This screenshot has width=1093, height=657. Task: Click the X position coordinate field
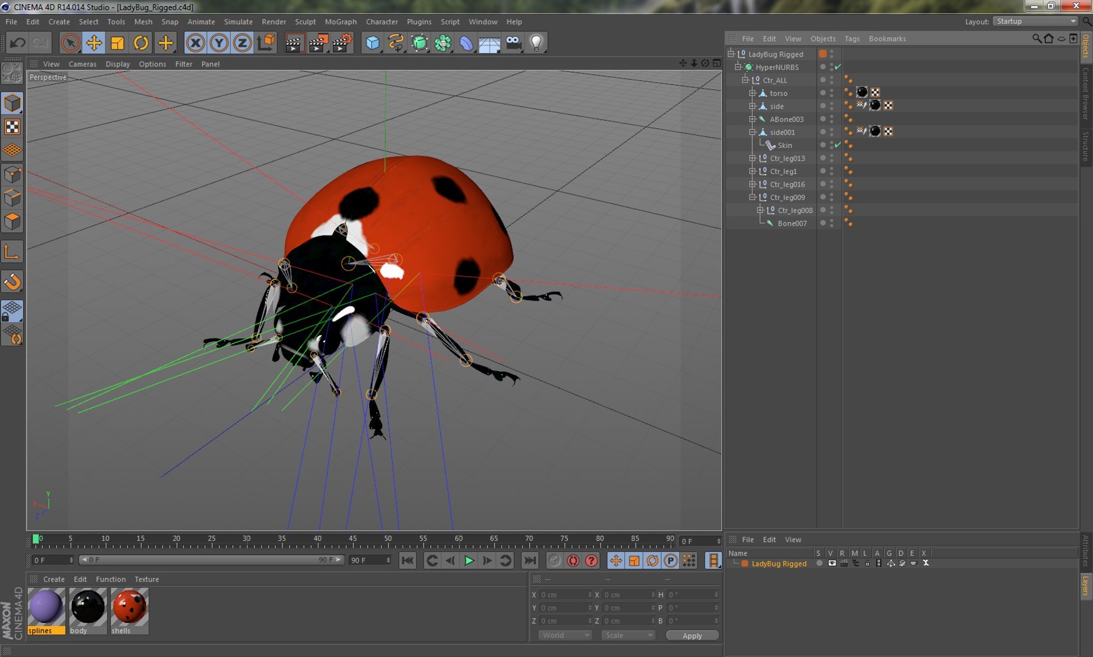(x=565, y=595)
